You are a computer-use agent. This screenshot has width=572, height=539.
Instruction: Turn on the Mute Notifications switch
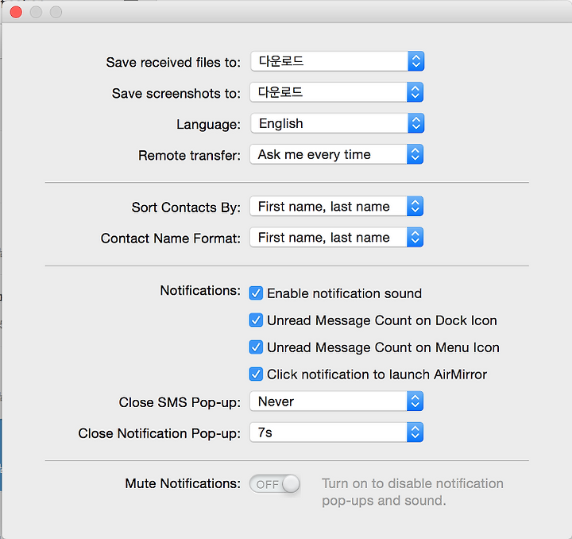[x=275, y=484]
